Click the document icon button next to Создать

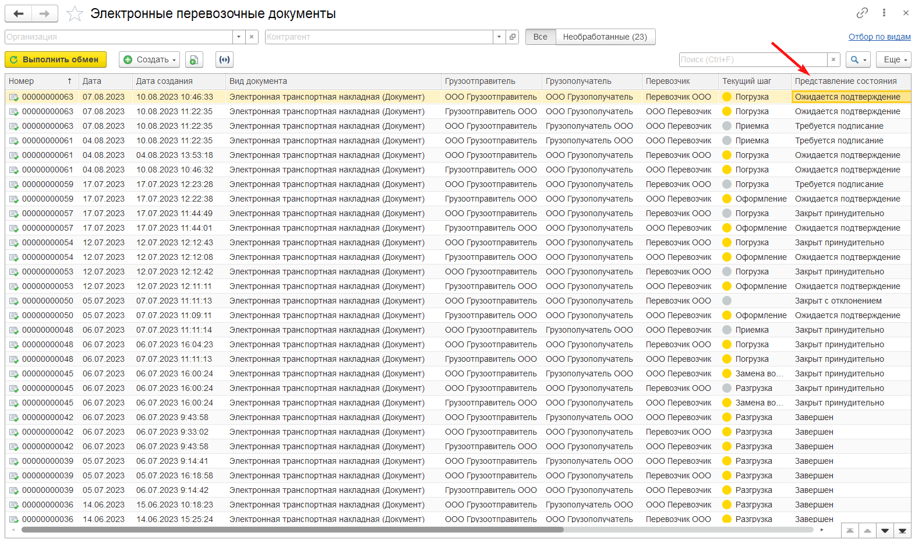[x=194, y=59]
